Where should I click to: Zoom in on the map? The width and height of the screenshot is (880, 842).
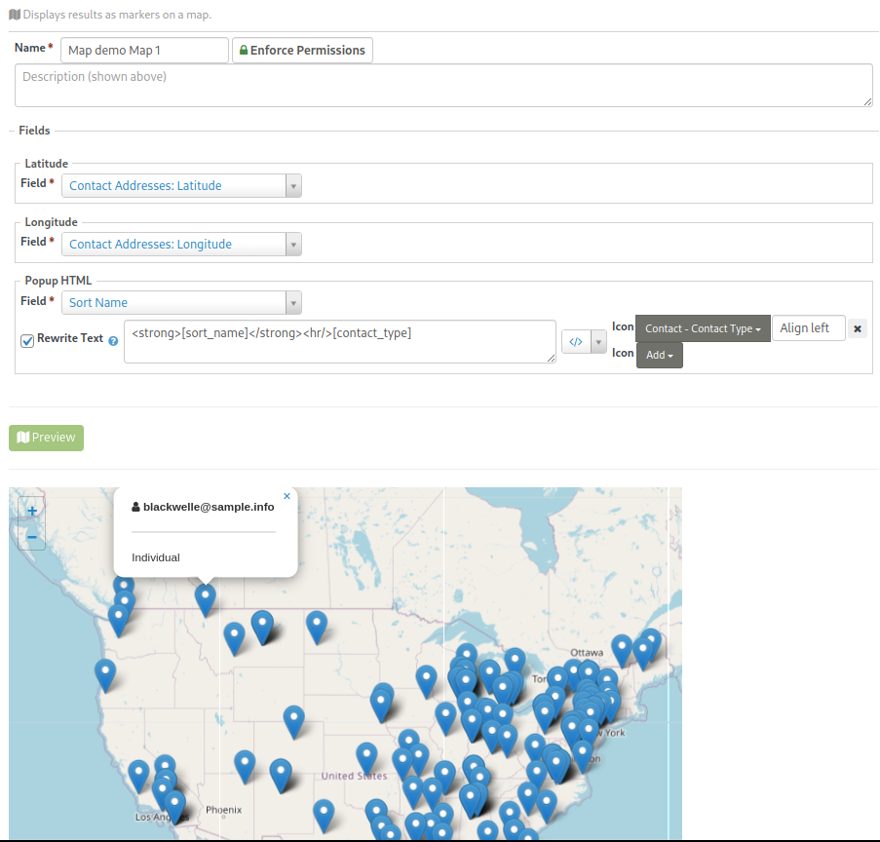(32, 510)
